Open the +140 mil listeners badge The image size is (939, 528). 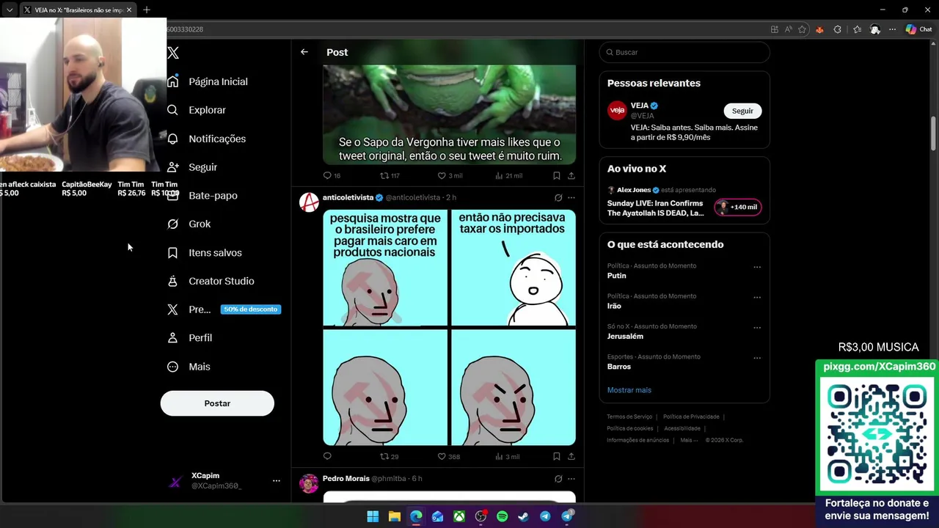point(737,207)
